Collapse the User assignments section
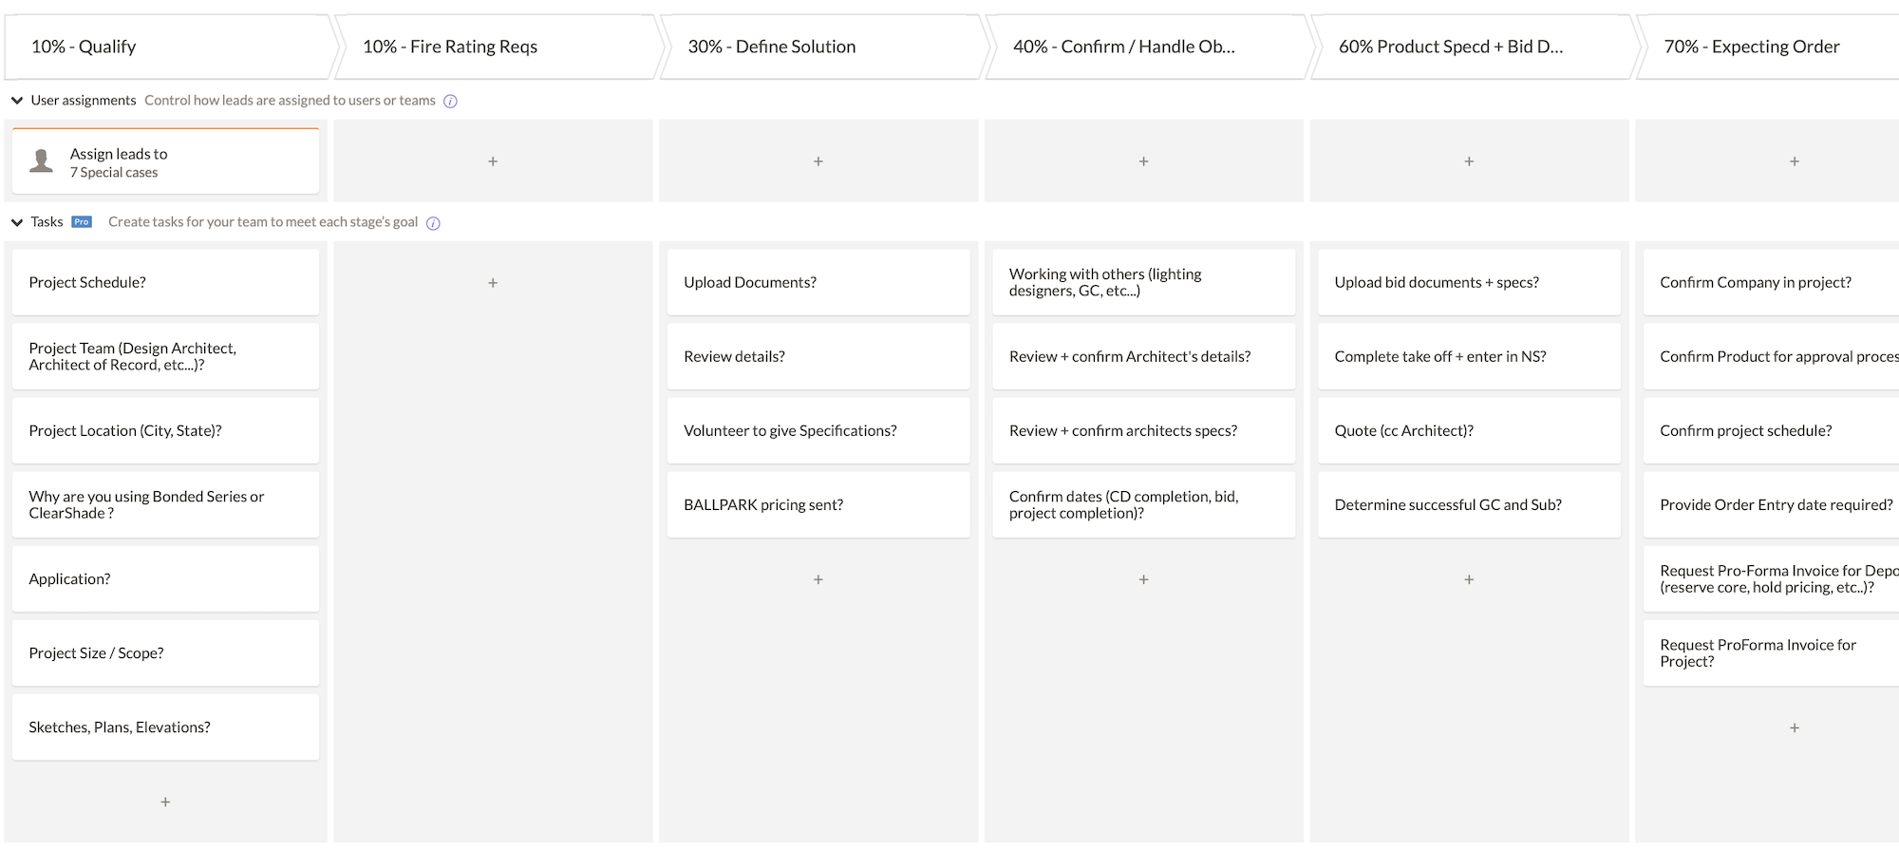Screen dimensions: 1899x850 point(17,101)
